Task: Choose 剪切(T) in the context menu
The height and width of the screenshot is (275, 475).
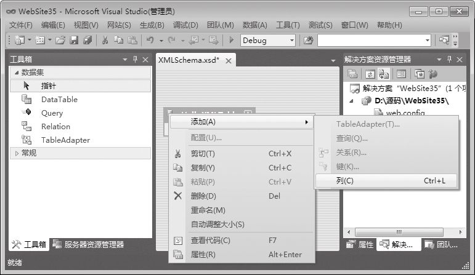Action: tap(242, 154)
